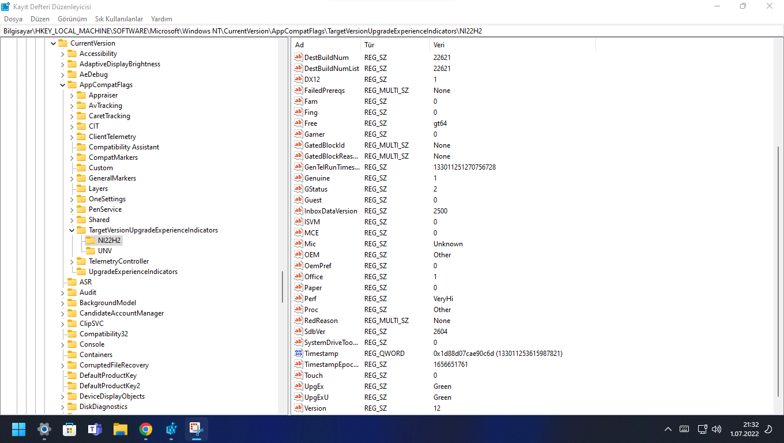The image size is (784, 443).
Task: Select the GStatus value icon
Action: pos(299,189)
